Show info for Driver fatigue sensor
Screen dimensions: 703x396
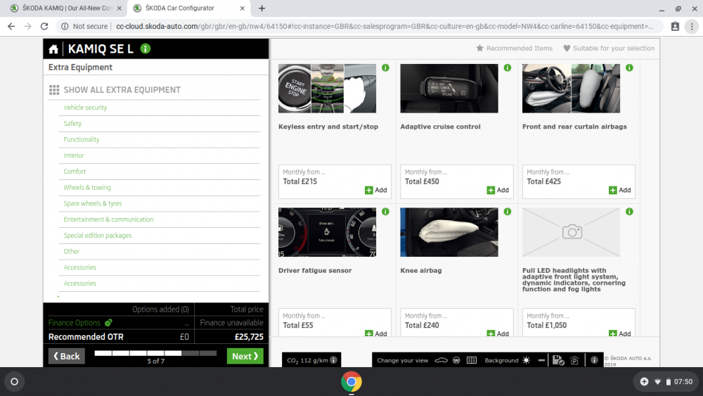[x=385, y=211]
